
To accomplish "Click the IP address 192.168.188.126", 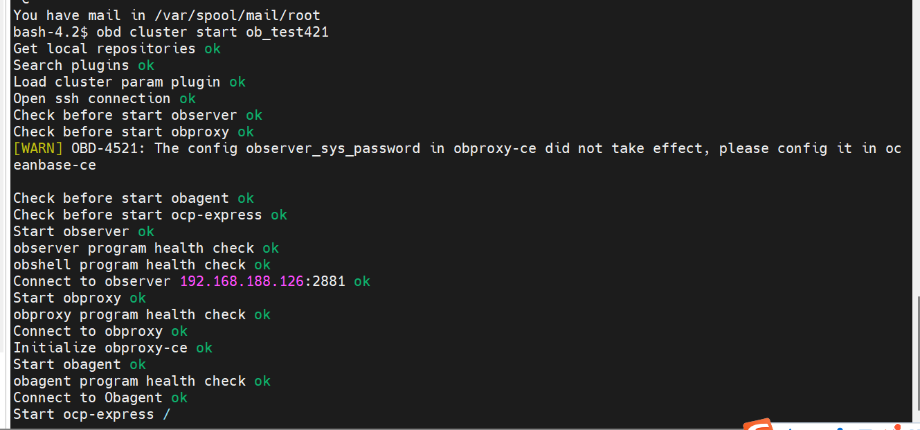I will [242, 281].
